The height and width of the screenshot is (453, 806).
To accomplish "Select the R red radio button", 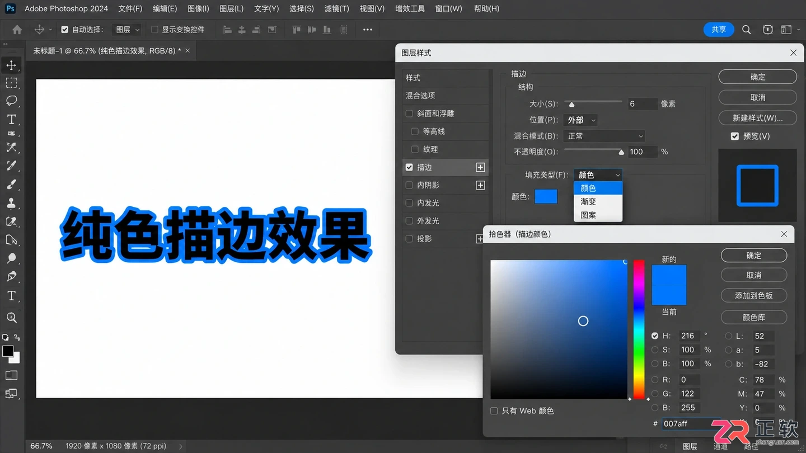I will point(655,380).
